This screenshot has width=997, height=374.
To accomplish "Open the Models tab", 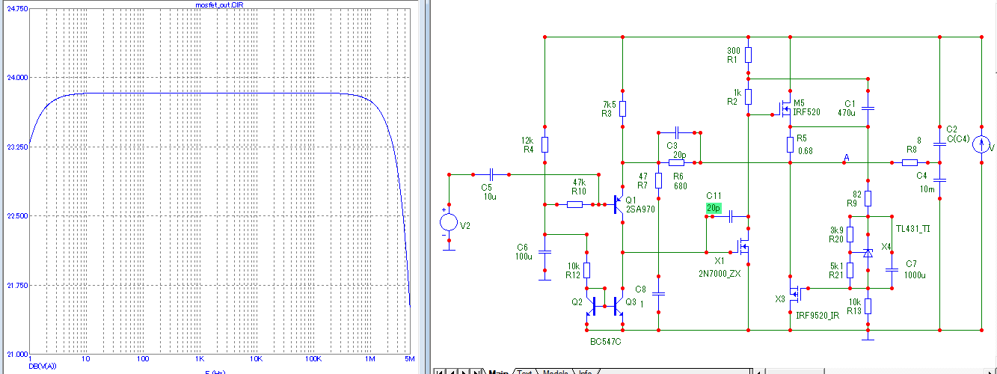I will coord(556,371).
